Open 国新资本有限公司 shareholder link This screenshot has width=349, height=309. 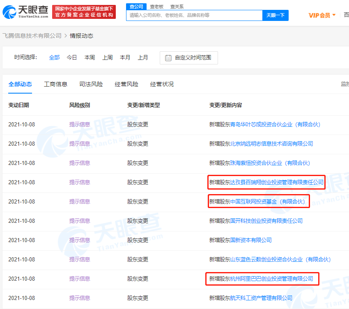[x=251, y=240]
